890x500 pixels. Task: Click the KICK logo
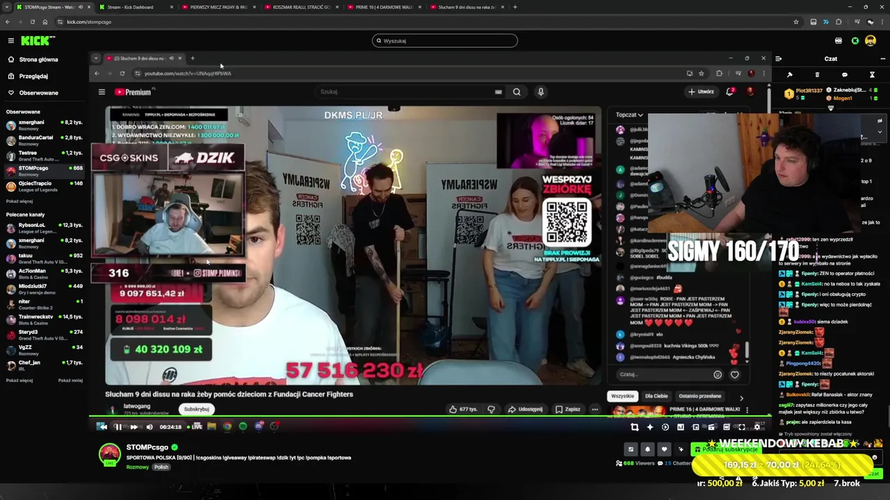click(35, 41)
